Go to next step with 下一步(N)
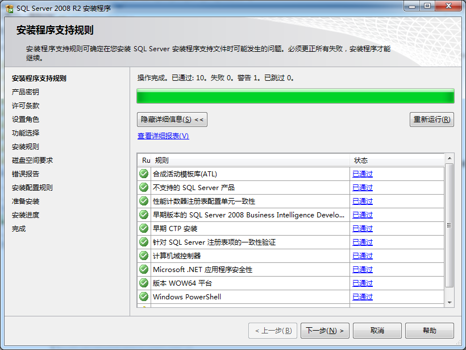 pos(325,331)
